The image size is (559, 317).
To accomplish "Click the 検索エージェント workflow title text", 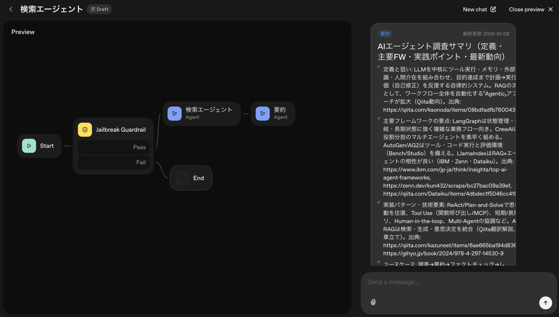I will (x=52, y=9).
